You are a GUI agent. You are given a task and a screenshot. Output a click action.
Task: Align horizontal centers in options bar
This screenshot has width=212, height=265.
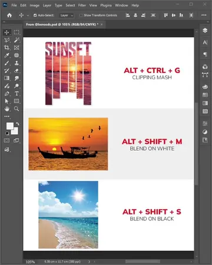click(135, 15)
